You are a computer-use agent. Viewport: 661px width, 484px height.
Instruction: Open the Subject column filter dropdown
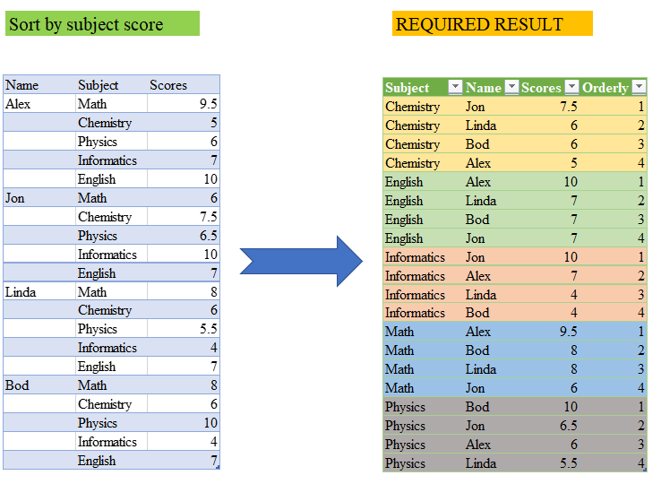click(455, 87)
